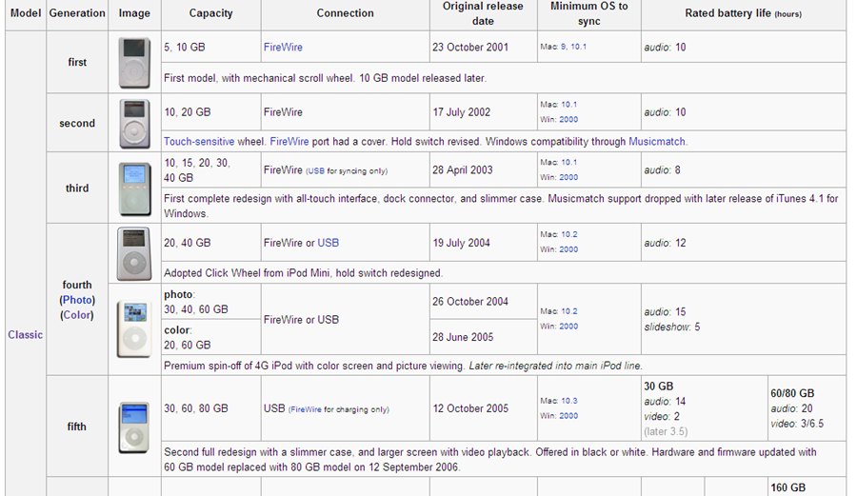
Task: Click the Generation column header
Action: click(x=77, y=13)
